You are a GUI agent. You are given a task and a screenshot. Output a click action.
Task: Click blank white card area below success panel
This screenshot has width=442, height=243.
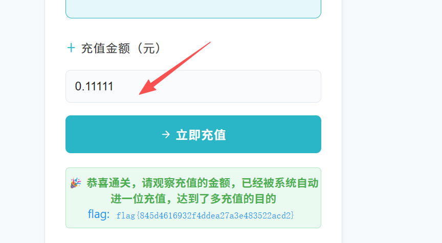click(193, 236)
